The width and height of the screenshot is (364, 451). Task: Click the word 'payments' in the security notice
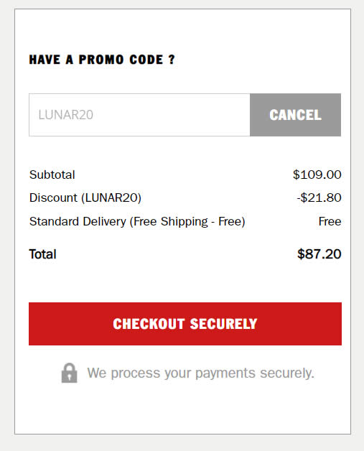[x=225, y=373]
